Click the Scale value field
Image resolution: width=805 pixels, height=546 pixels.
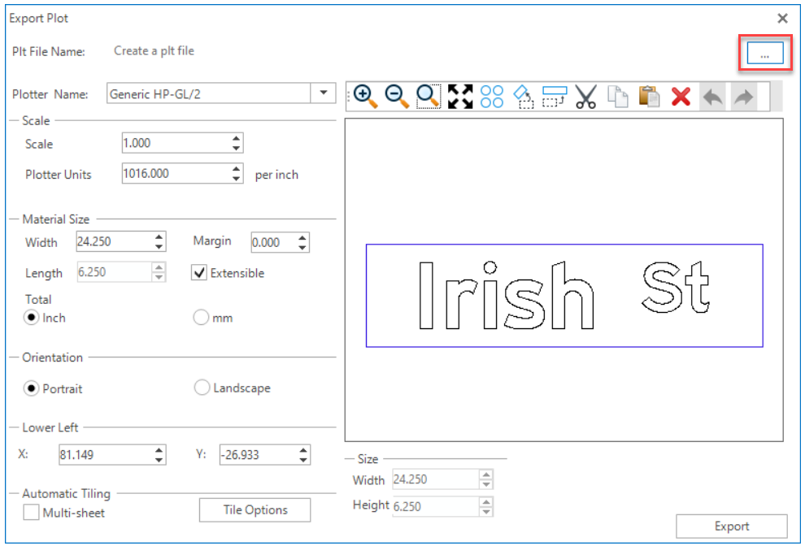tap(176, 143)
